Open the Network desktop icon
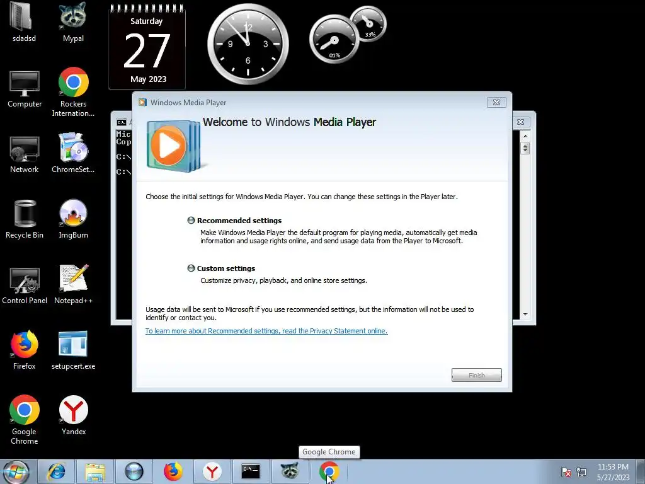 25,154
